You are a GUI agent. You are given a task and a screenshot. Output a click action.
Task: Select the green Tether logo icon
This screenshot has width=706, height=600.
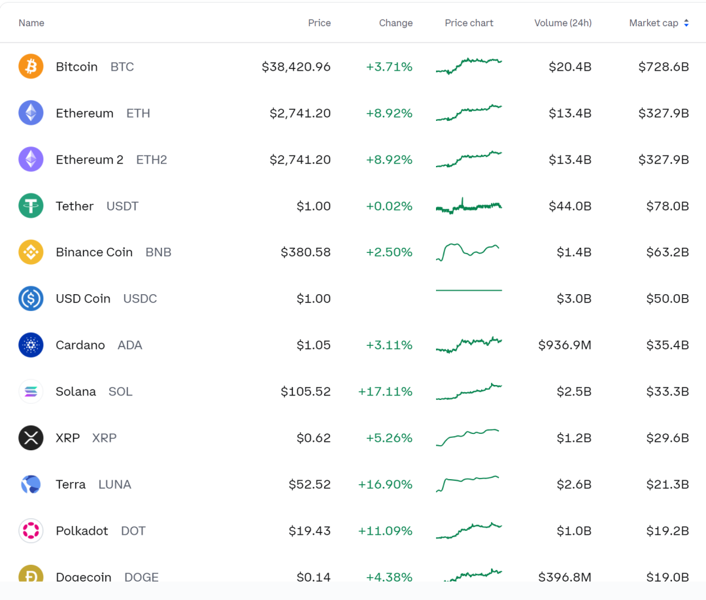(31, 206)
